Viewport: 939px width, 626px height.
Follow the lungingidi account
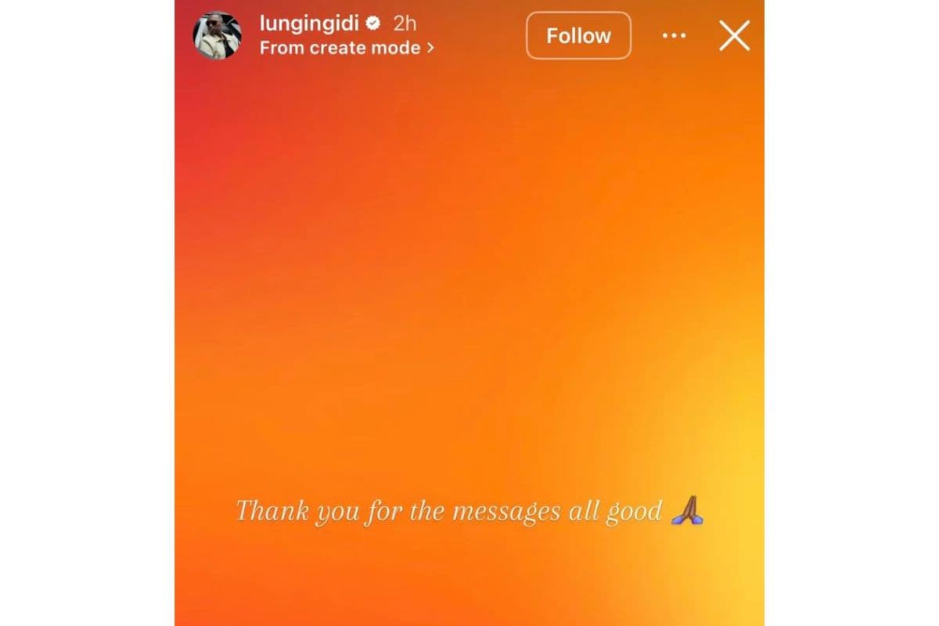pyautogui.click(x=578, y=35)
